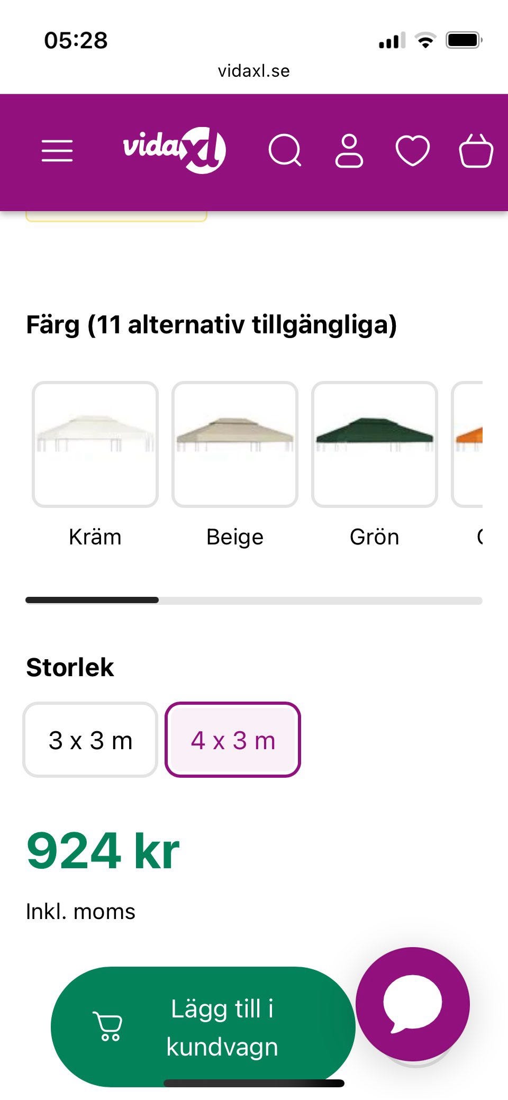
Task: Tap the 924 kr price
Action: pyautogui.click(x=103, y=851)
